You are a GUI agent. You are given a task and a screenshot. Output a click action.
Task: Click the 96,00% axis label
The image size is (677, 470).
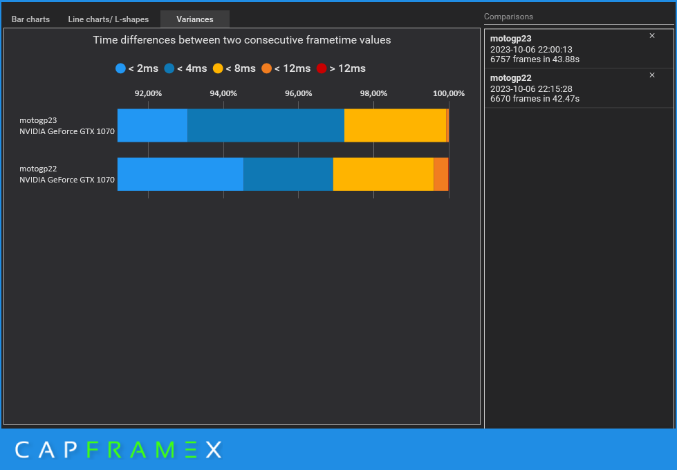(298, 93)
